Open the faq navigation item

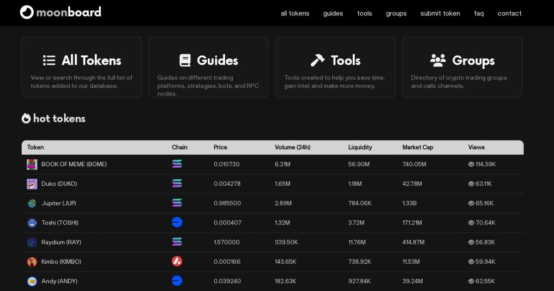[479, 13]
